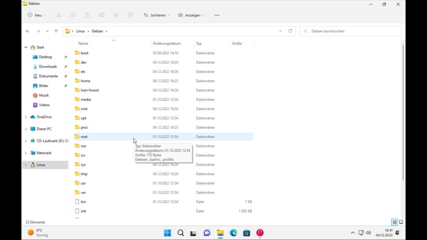427x240 pixels.
Task: Open the Chat app on taskbar
Action: point(207,233)
